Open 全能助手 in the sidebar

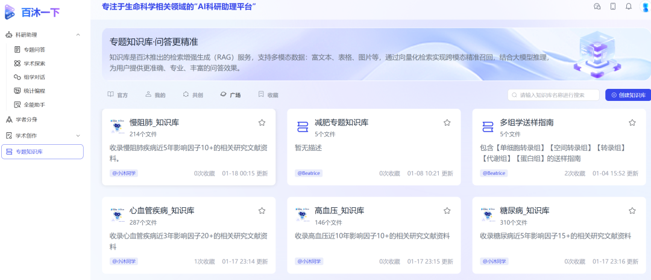click(x=30, y=105)
